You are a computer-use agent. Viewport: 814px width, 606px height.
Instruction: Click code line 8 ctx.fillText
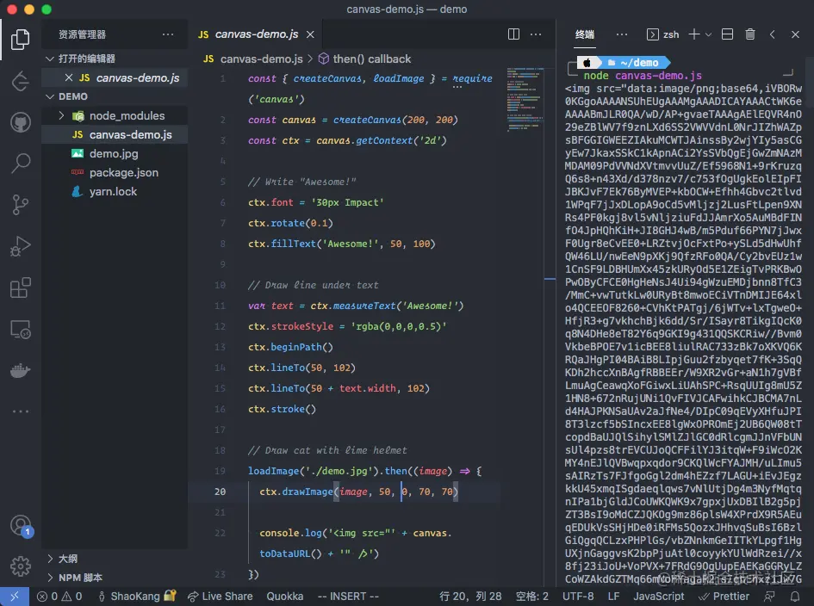click(x=342, y=244)
